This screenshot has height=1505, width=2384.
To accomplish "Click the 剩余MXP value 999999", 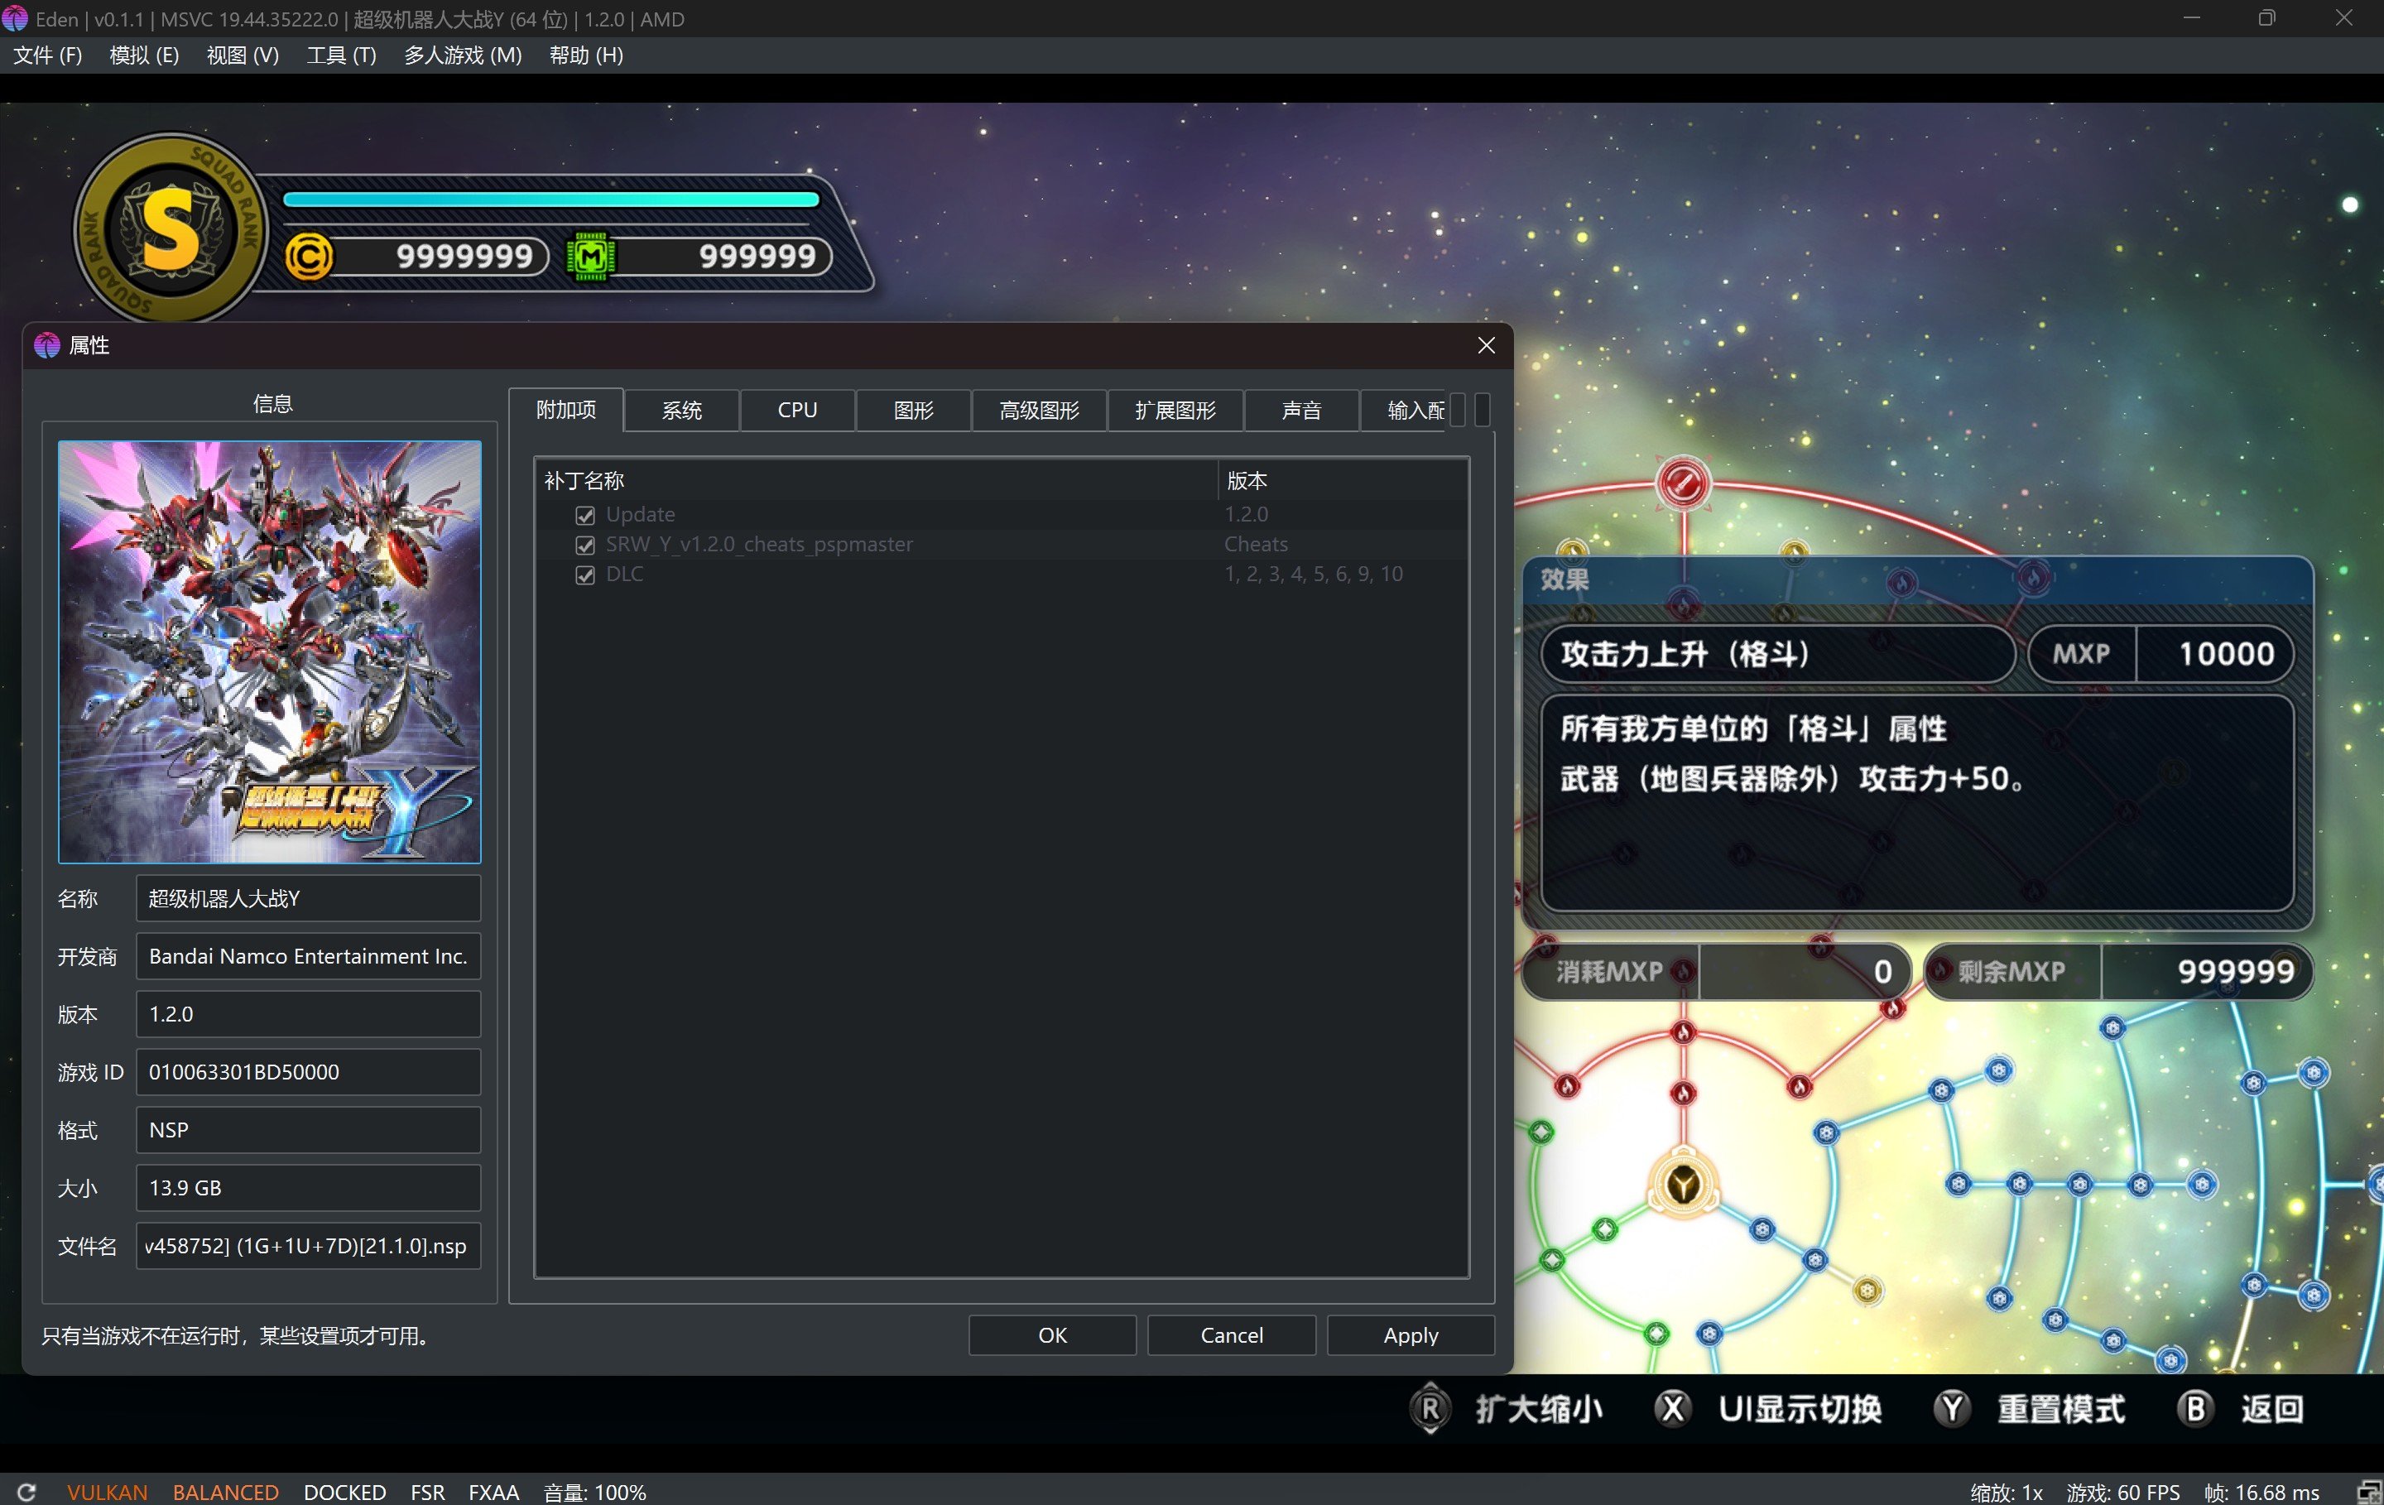I will pos(2236,971).
